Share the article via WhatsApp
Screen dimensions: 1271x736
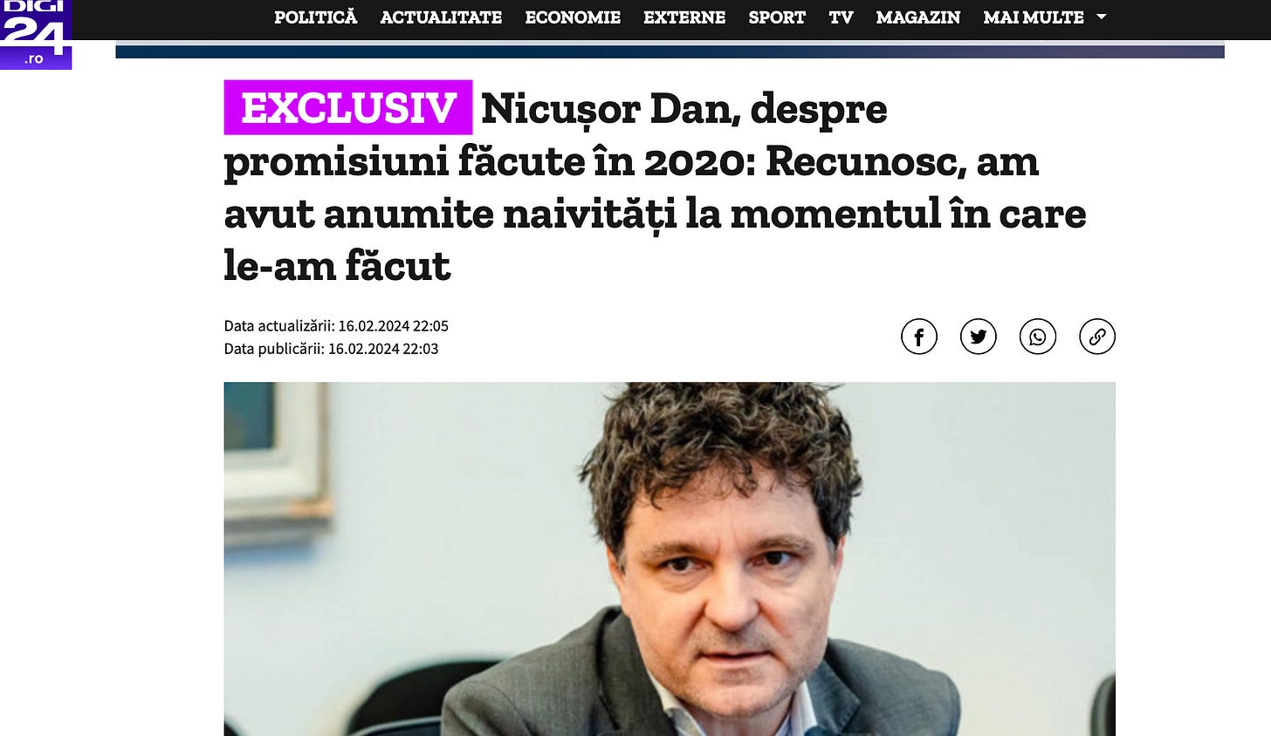[x=1038, y=337]
